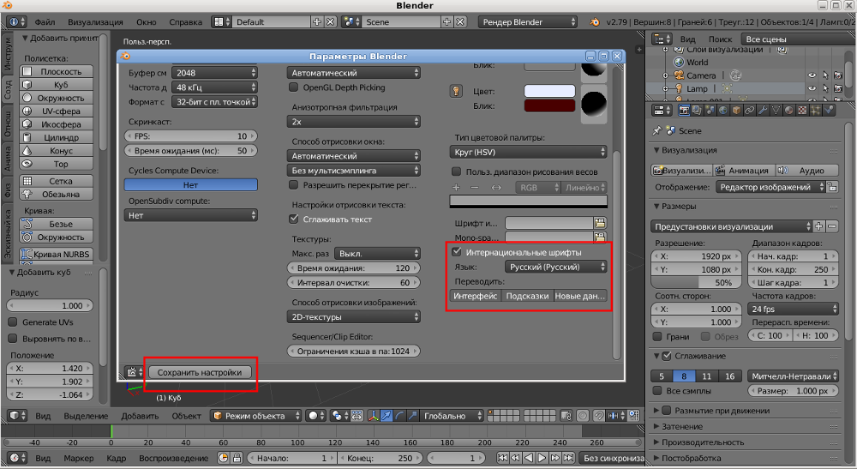Viewport: 857px width, 469px height.
Task: Click the Конец end frame field
Action: 381,458
